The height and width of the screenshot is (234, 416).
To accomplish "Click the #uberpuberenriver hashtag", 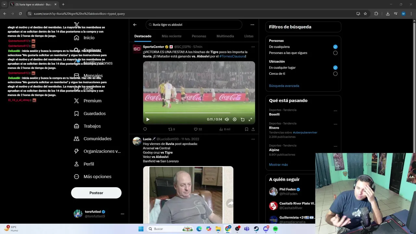I will click(x=305, y=133).
